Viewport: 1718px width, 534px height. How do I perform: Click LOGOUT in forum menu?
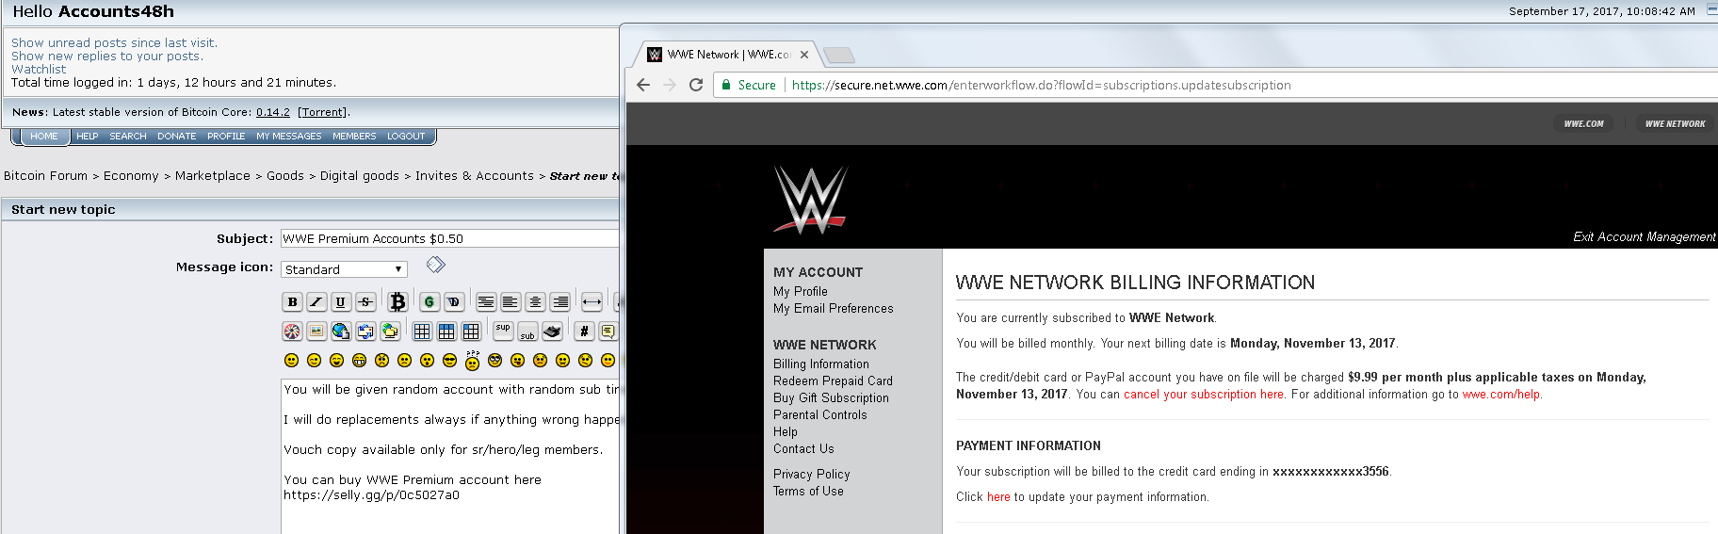(406, 137)
